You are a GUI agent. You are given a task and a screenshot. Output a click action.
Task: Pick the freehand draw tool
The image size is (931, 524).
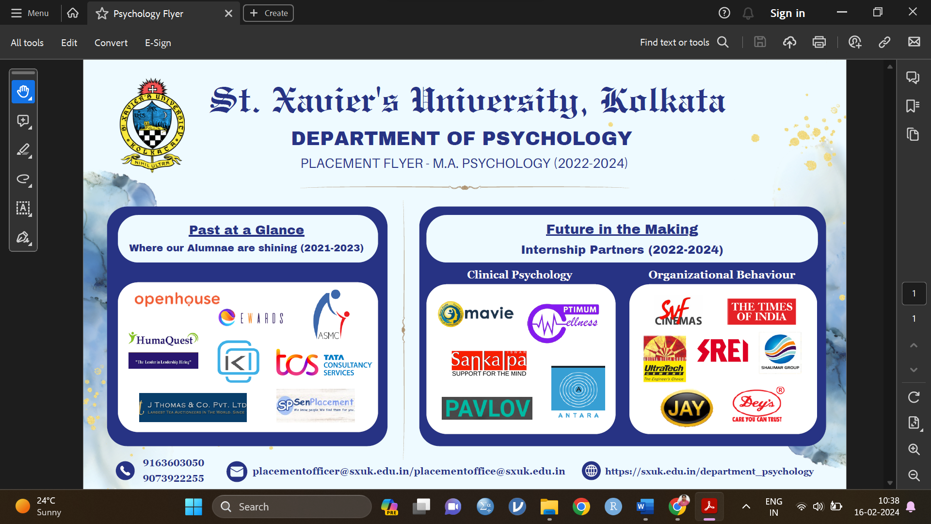pos(23,179)
